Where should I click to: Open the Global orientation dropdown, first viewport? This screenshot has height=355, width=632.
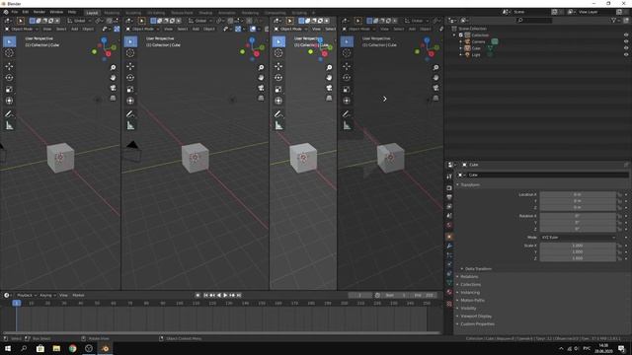[x=78, y=21]
